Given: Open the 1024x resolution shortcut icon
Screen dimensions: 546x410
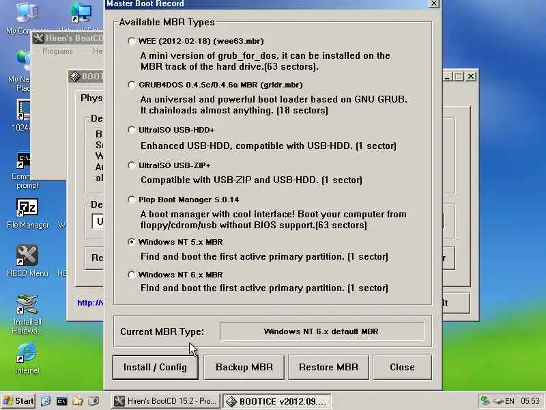Looking at the screenshot, I should tap(22, 115).
